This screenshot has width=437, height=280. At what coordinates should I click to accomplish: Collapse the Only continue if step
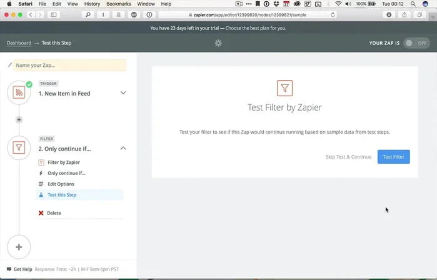tap(123, 148)
